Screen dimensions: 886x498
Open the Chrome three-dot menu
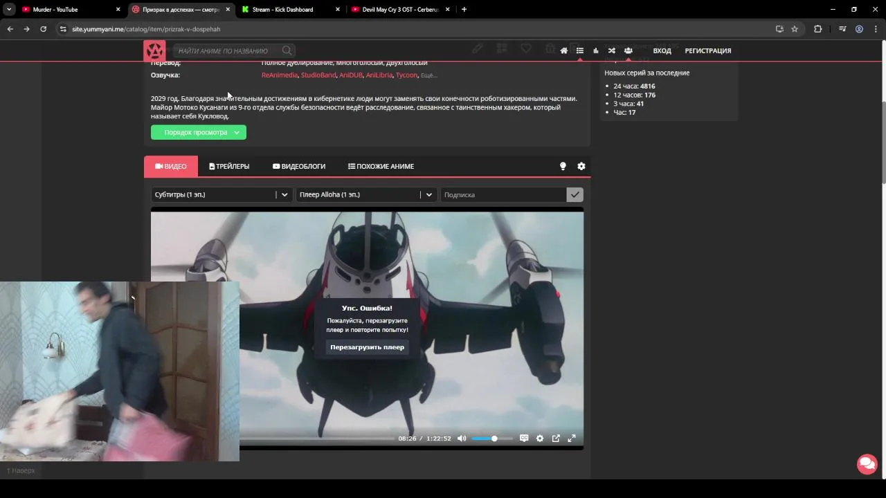click(x=876, y=29)
